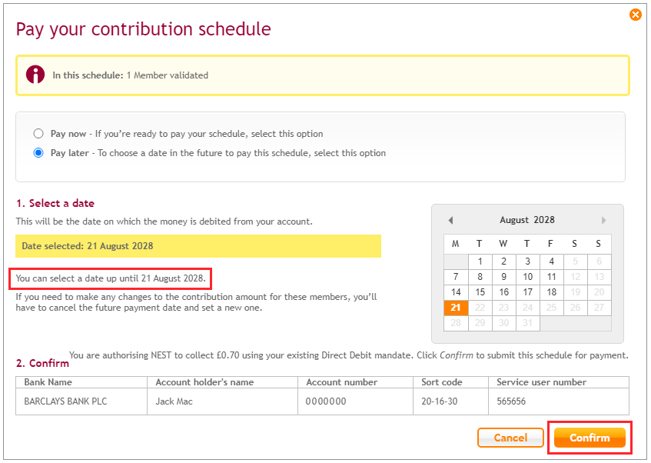Select the Pay now radio option
Screen dimensions: 651x463
coord(38,134)
